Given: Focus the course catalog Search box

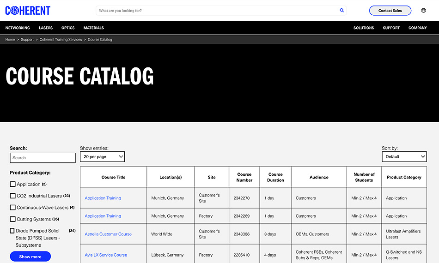Looking at the screenshot, I should pos(43,158).
